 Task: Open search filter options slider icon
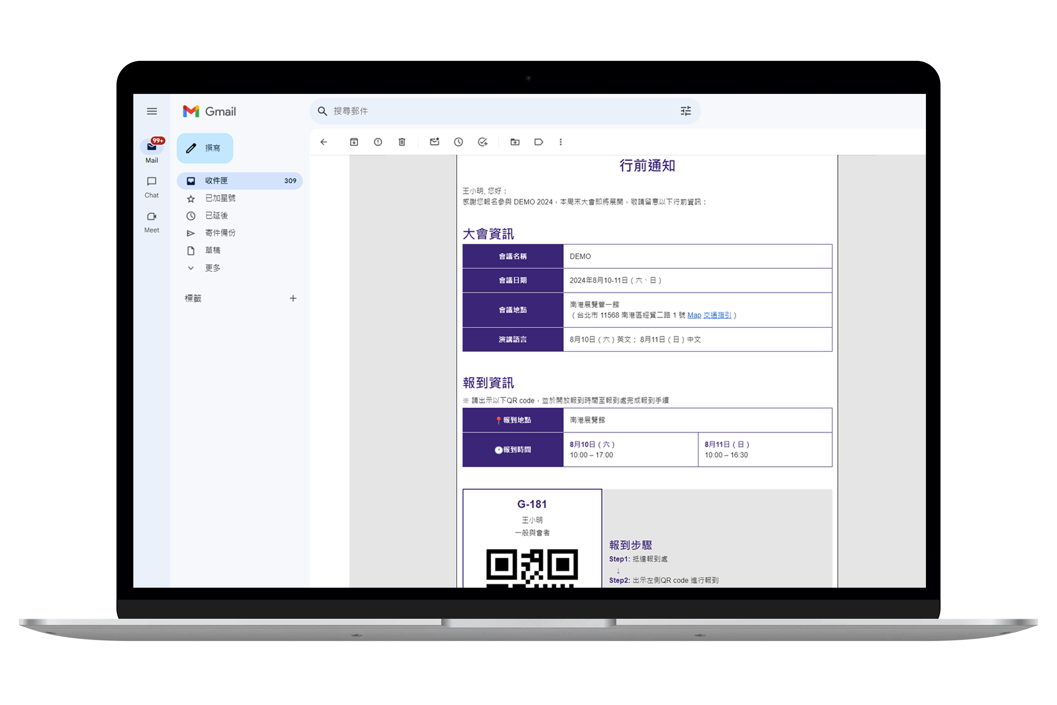(685, 111)
